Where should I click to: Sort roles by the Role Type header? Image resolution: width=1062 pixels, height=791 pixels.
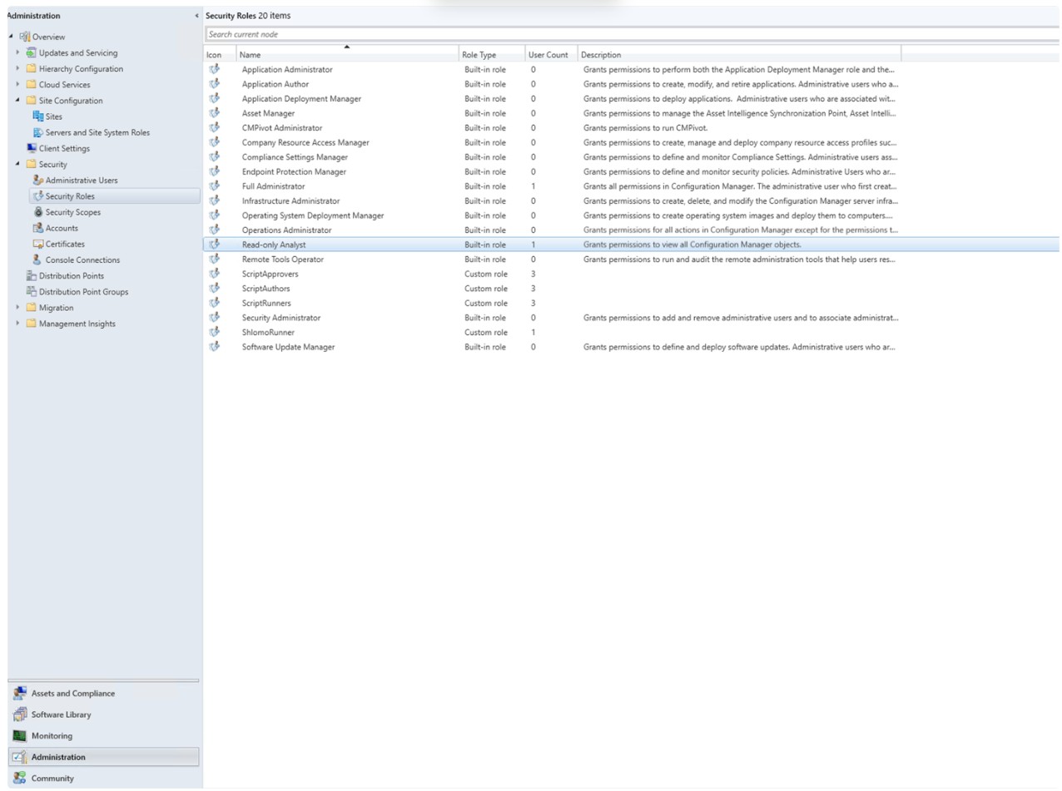(x=479, y=55)
